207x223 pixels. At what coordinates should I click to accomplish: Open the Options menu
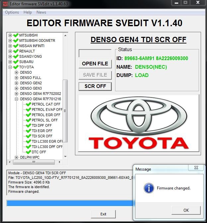coord(12,12)
